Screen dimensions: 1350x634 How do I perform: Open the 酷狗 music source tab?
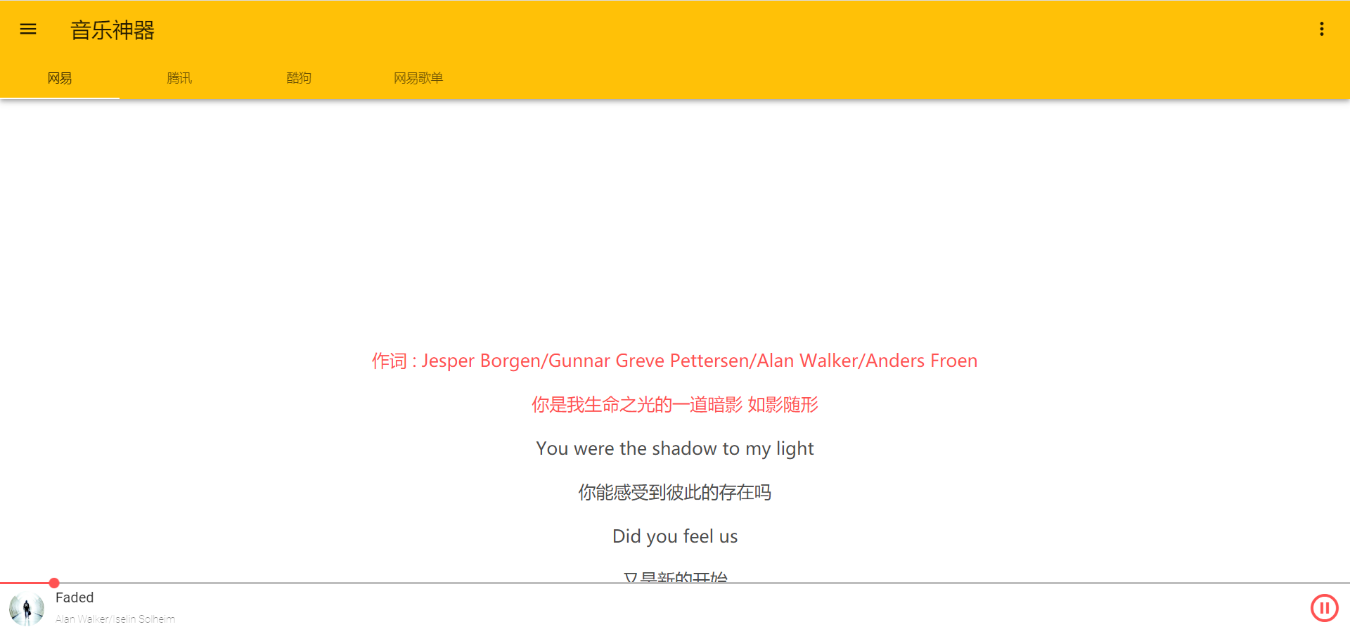click(x=298, y=78)
